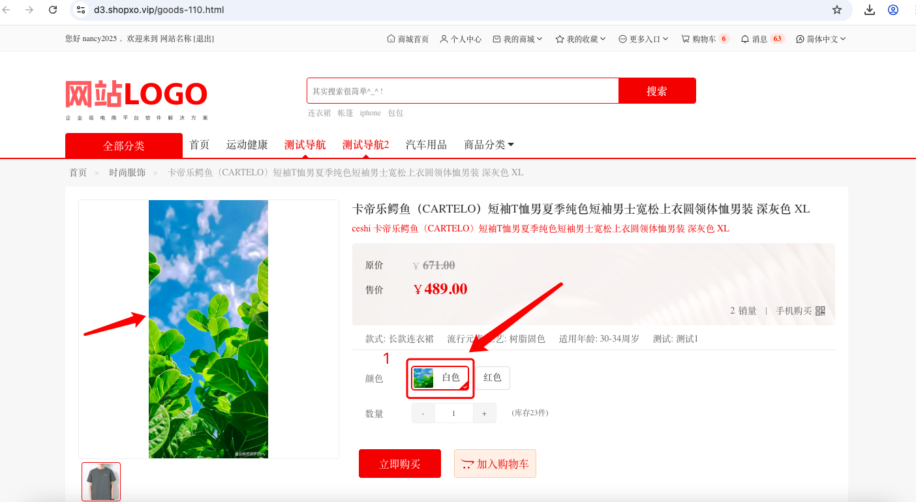The width and height of the screenshot is (916, 502).
Task: Click the 网站LOGO image
Action: click(136, 99)
